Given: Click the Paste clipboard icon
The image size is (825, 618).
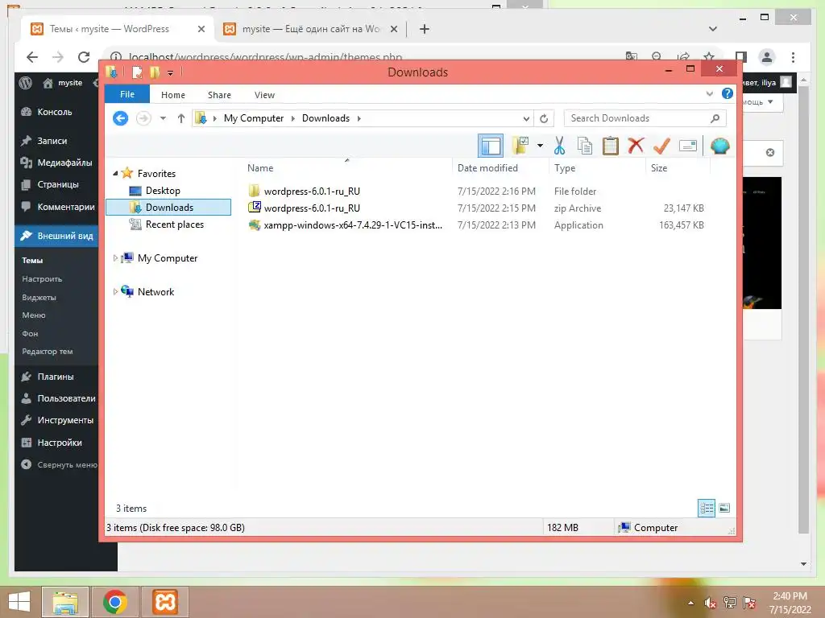Looking at the screenshot, I should tap(611, 146).
